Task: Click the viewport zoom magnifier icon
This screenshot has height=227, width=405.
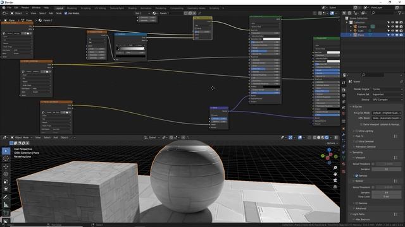Action: pyautogui.click(x=335, y=168)
